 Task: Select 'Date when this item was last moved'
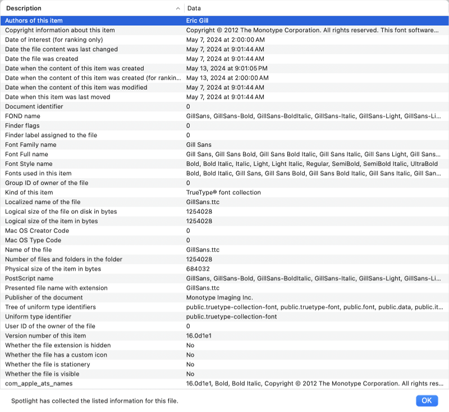click(224, 97)
